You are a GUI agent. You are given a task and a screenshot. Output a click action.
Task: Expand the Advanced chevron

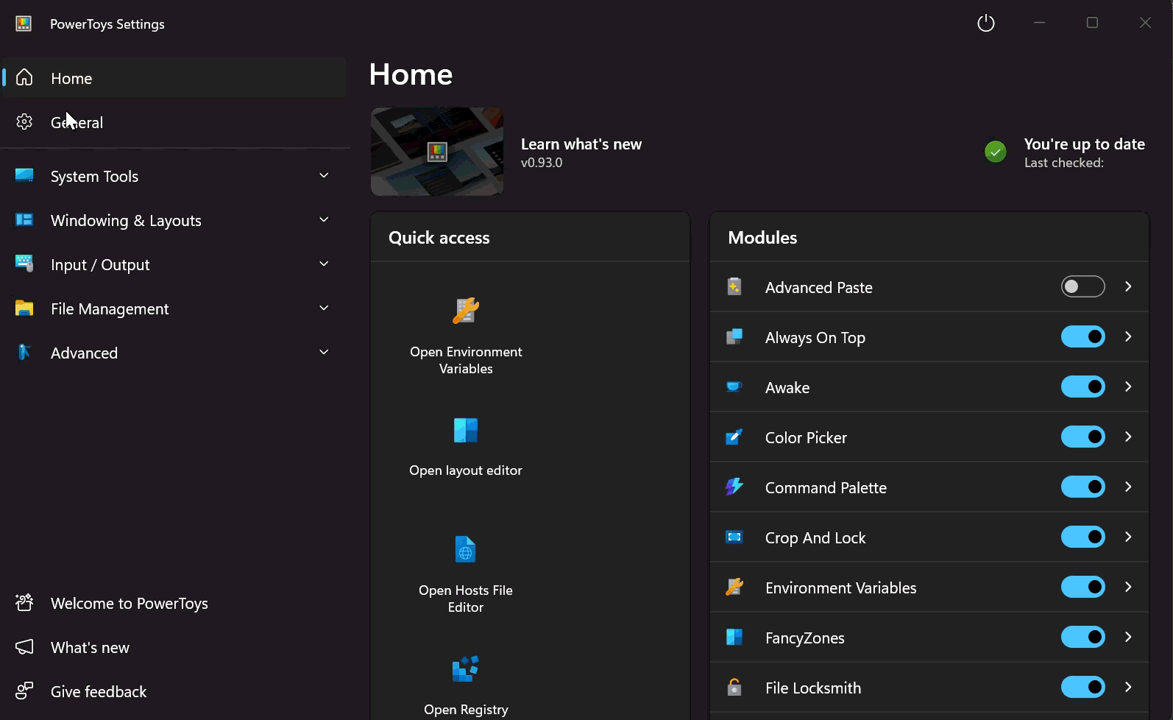point(324,352)
